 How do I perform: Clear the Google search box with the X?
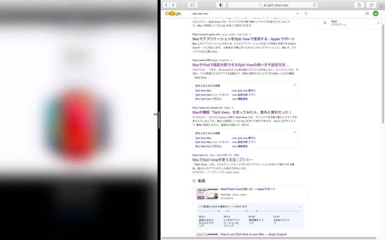coord(298,14)
